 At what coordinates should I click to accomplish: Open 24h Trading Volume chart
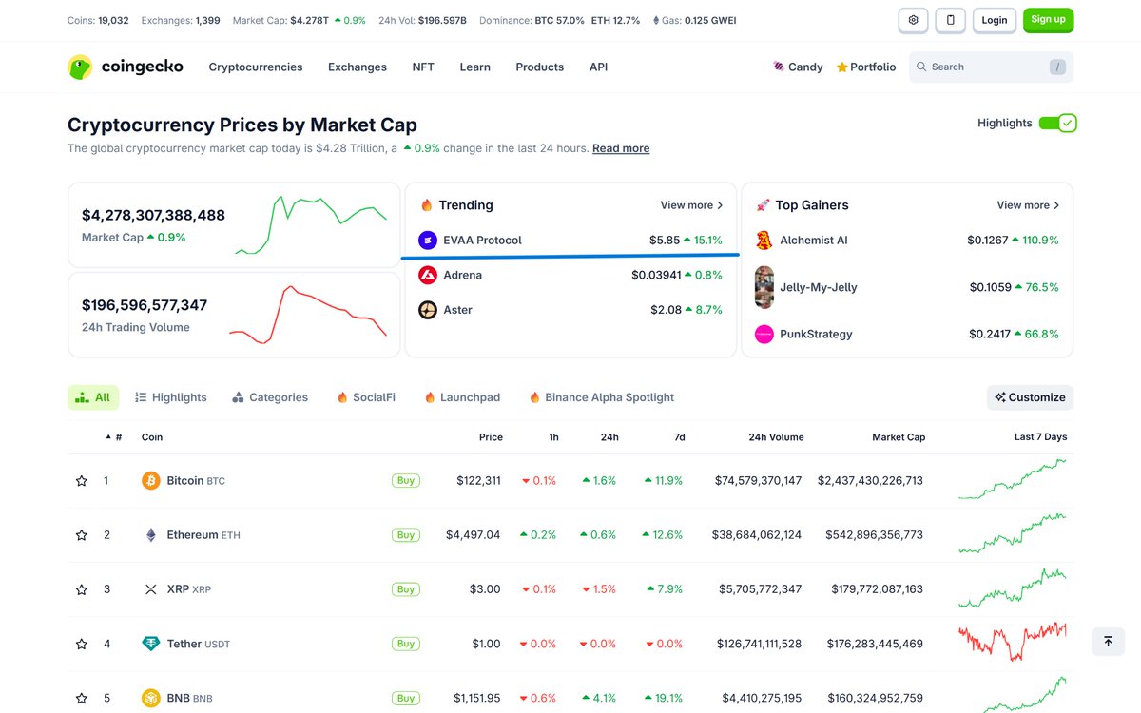(234, 315)
